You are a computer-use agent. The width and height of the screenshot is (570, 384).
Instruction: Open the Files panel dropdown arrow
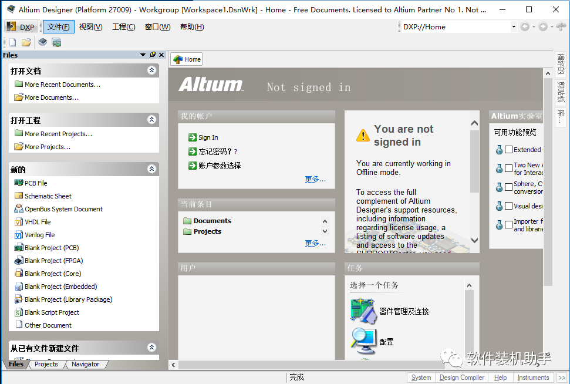pyautogui.click(x=143, y=55)
